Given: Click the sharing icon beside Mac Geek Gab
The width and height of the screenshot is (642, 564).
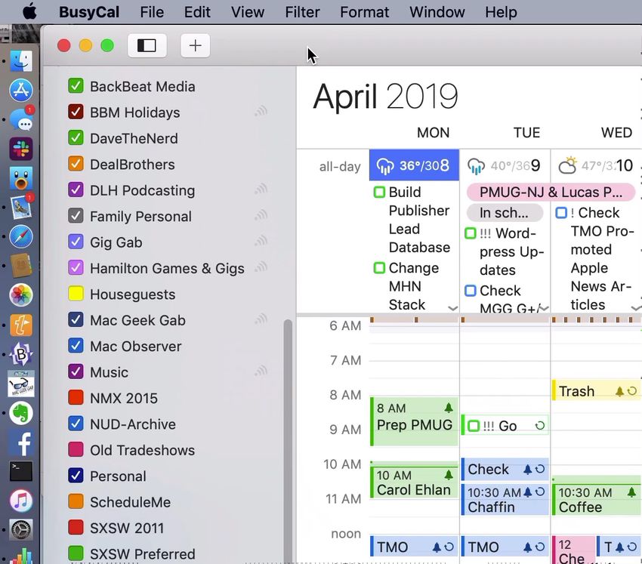Looking at the screenshot, I should click(261, 319).
